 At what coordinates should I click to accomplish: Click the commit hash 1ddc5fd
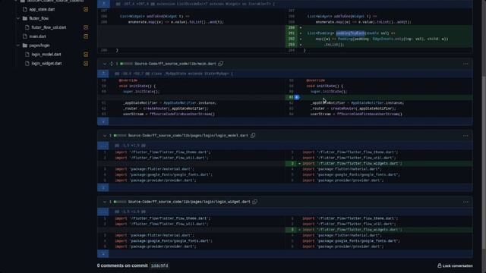pyautogui.click(x=159, y=265)
